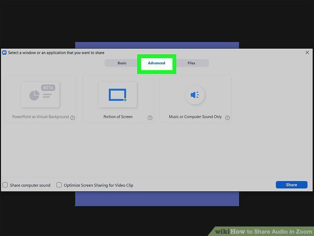Click the Music or Computer Sound Only label
This screenshot has width=314, height=236.
[x=195, y=117]
